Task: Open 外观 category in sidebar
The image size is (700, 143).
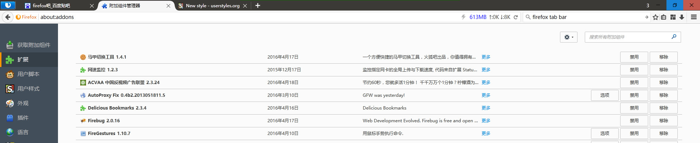Action: coord(29,103)
